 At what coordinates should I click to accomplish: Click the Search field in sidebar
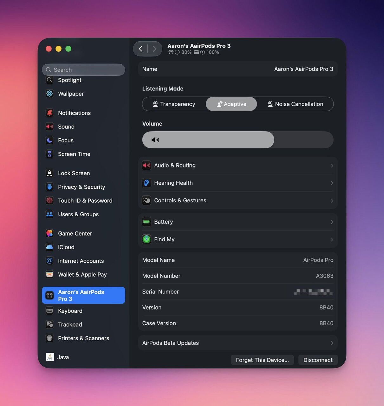coord(83,70)
